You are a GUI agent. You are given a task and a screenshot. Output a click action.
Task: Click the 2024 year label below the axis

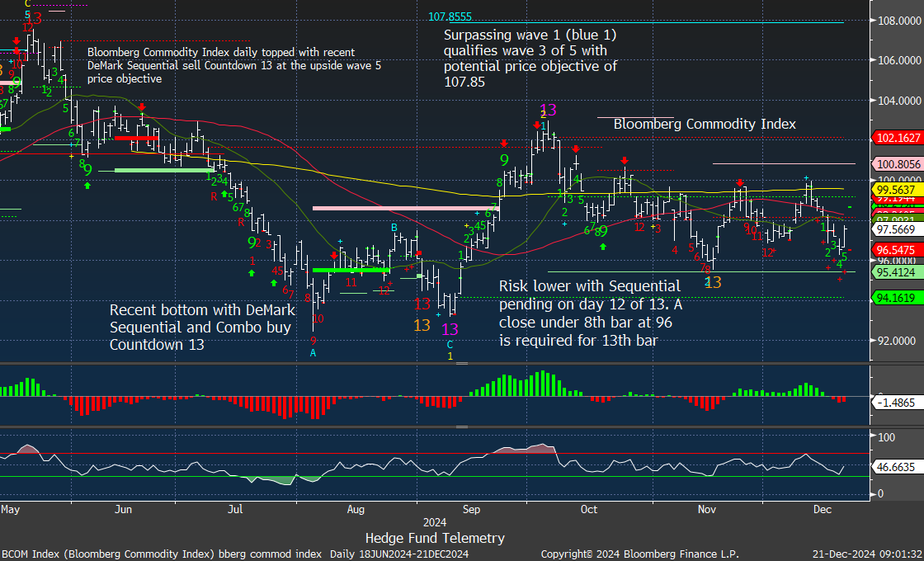[x=435, y=522]
